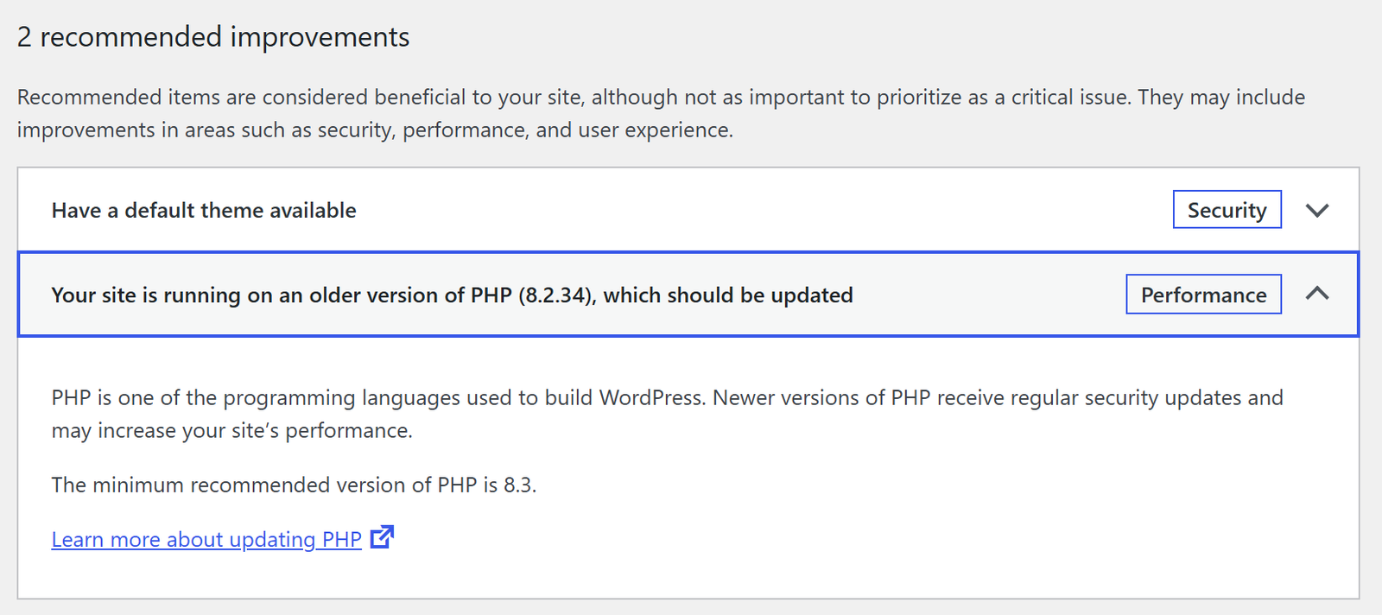Click the paragraph starting 'Recommended items are considered beneficial'
This screenshot has width=1382, height=615.
click(661, 113)
